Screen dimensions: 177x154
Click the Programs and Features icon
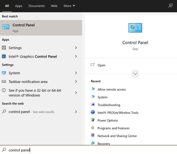[x=93, y=128]
